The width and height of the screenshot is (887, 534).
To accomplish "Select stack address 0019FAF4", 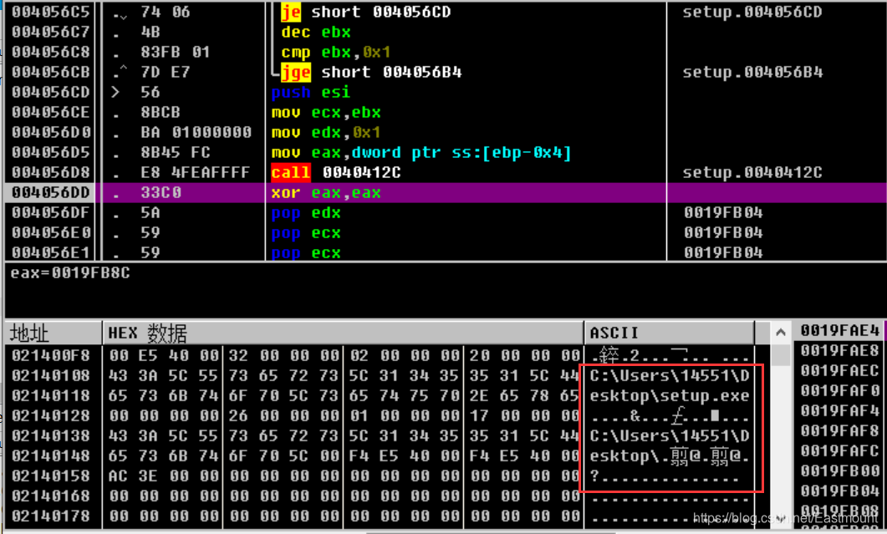I will 839,410.
